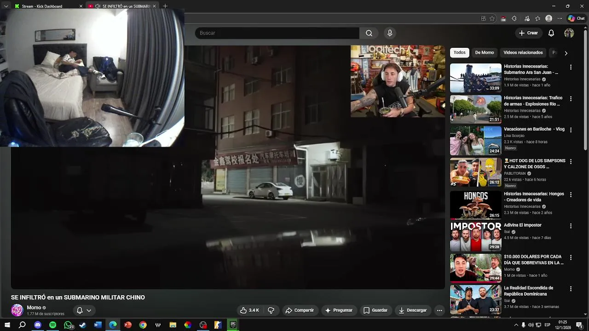Open Steam from the taskbar
Viewport: 589px width, 331px height.
(83, 325)
